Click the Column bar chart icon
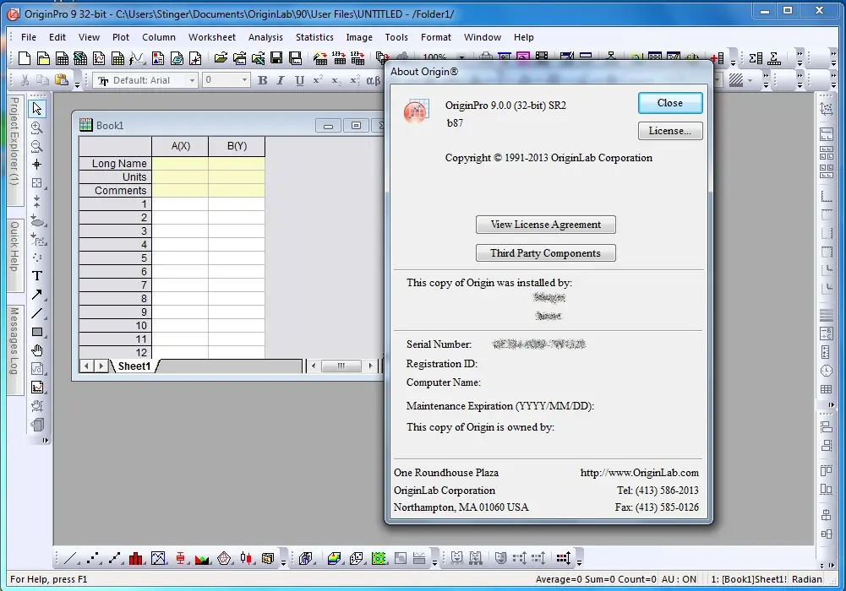Image resolution: width=846 pixels, height=591 pixels. (136, 559)
